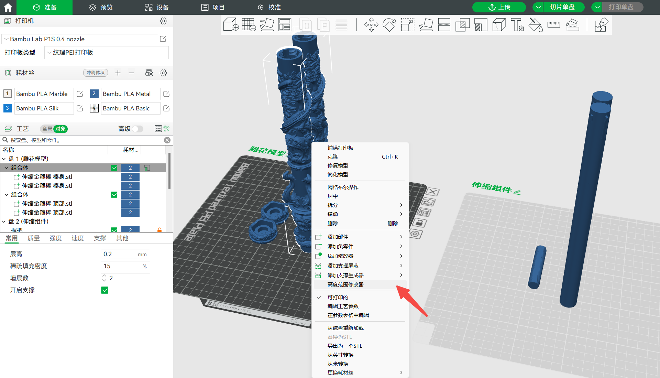Open the process parameter list icon
The image size is (660, 378).
[158, 129]
